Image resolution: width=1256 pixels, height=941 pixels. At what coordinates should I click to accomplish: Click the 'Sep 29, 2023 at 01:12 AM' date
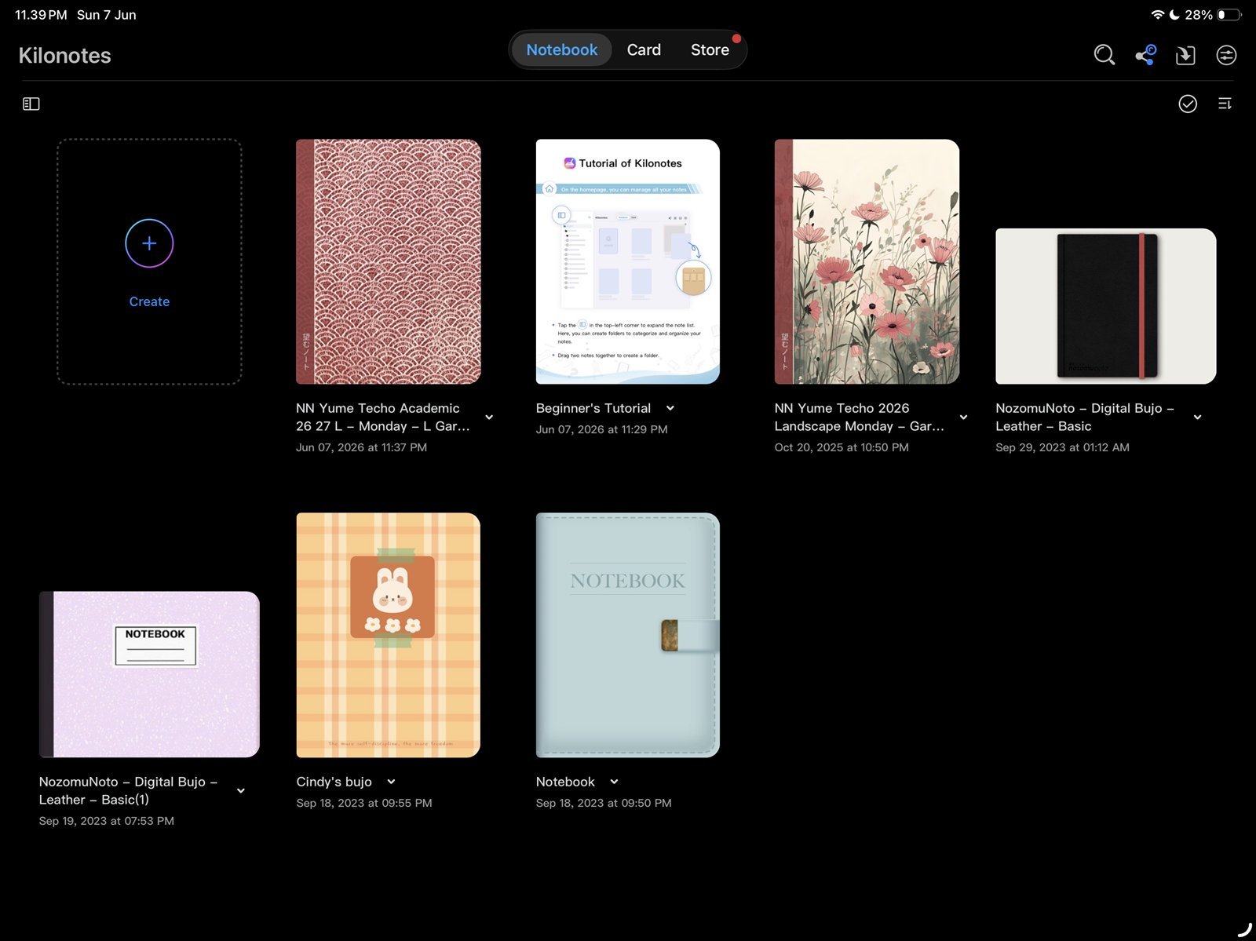point(1063,447)
